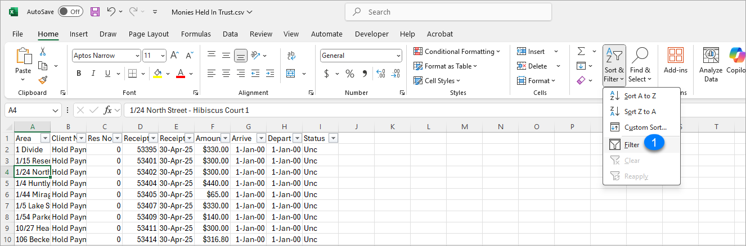Toggle AutoSave switch on
Screen dimensions: 746x246
click(70, 12)
